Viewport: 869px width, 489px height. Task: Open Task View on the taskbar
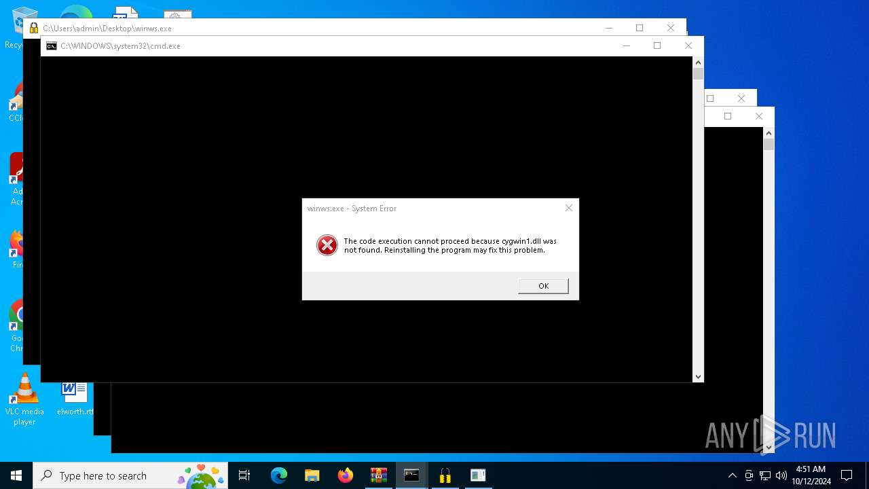pyautogui.click(x=244, y=475)
